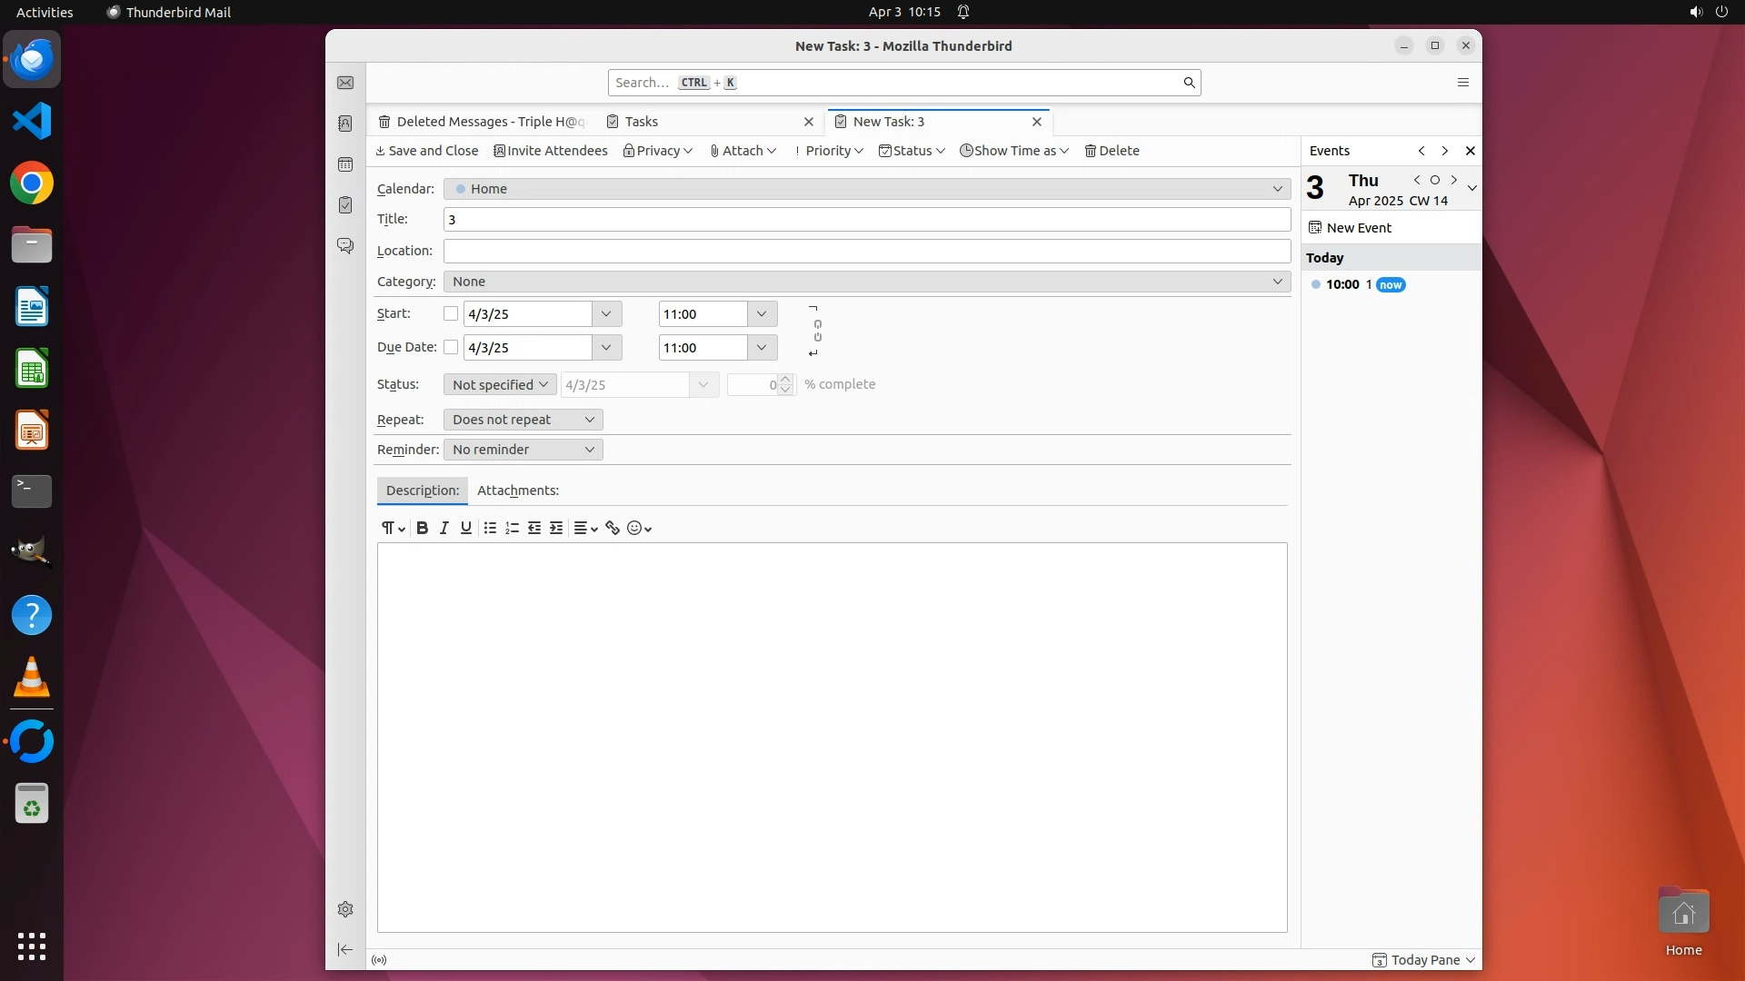Apply bulleted list in description toolbar
This screenshot has height=981, width=1745.
(490, 528)
